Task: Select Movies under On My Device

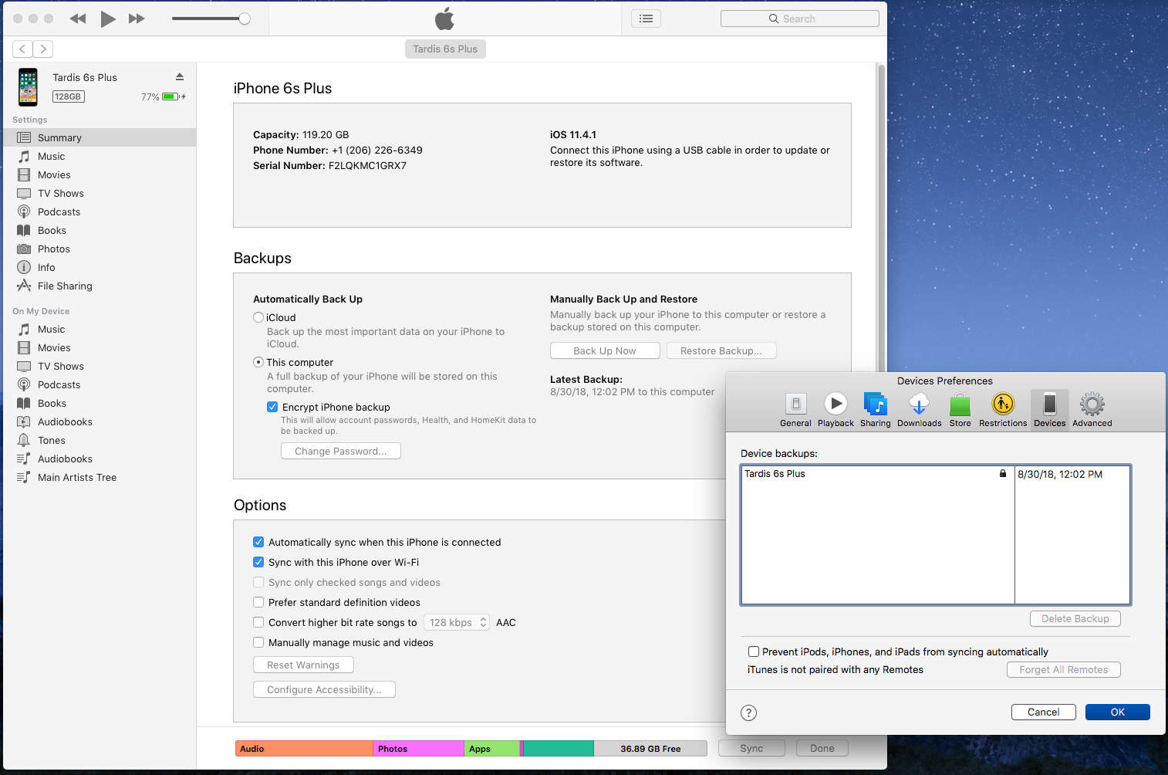Action: pos(98,347)
